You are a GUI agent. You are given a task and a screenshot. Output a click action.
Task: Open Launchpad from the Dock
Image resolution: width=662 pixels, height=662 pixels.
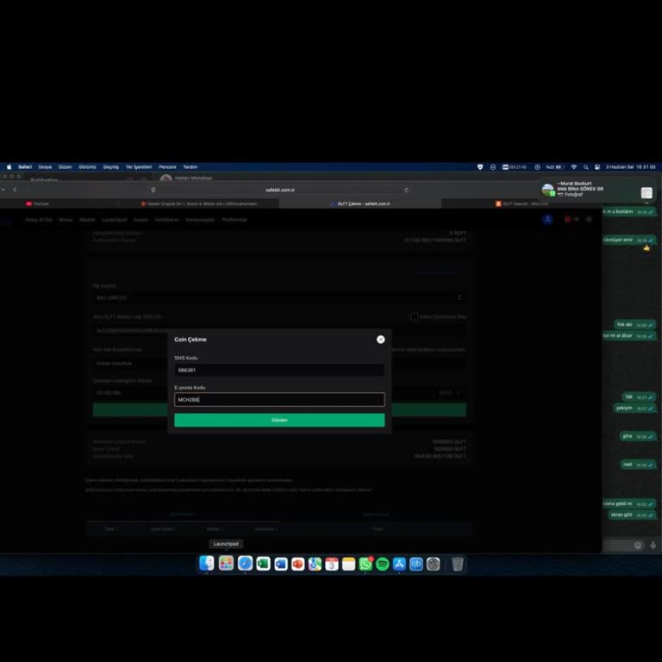226,564
